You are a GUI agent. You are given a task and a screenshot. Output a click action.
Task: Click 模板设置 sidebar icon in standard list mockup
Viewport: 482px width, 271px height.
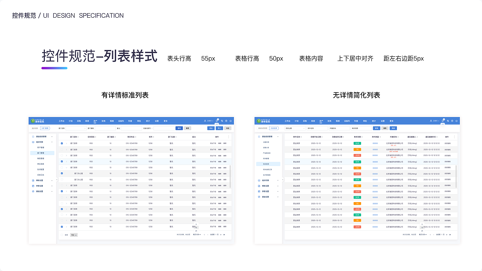pyautogui.click(x=33, y=180)
